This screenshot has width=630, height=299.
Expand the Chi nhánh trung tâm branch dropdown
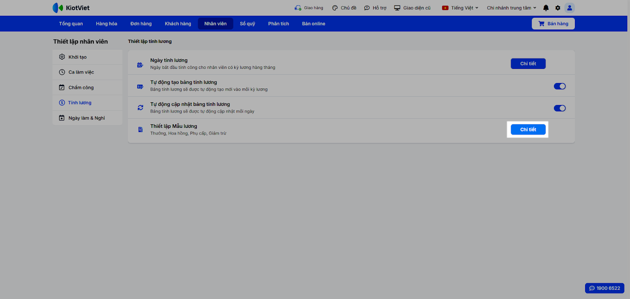[x=511, y=8]
